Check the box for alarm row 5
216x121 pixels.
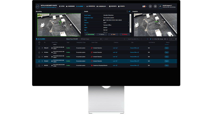[39, 57]
